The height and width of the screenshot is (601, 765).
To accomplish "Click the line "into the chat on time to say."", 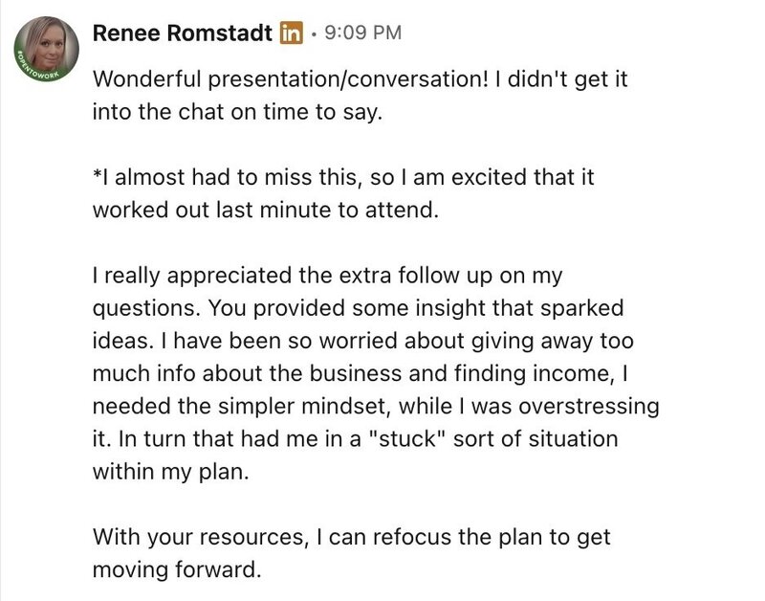I will click(237, 112).
